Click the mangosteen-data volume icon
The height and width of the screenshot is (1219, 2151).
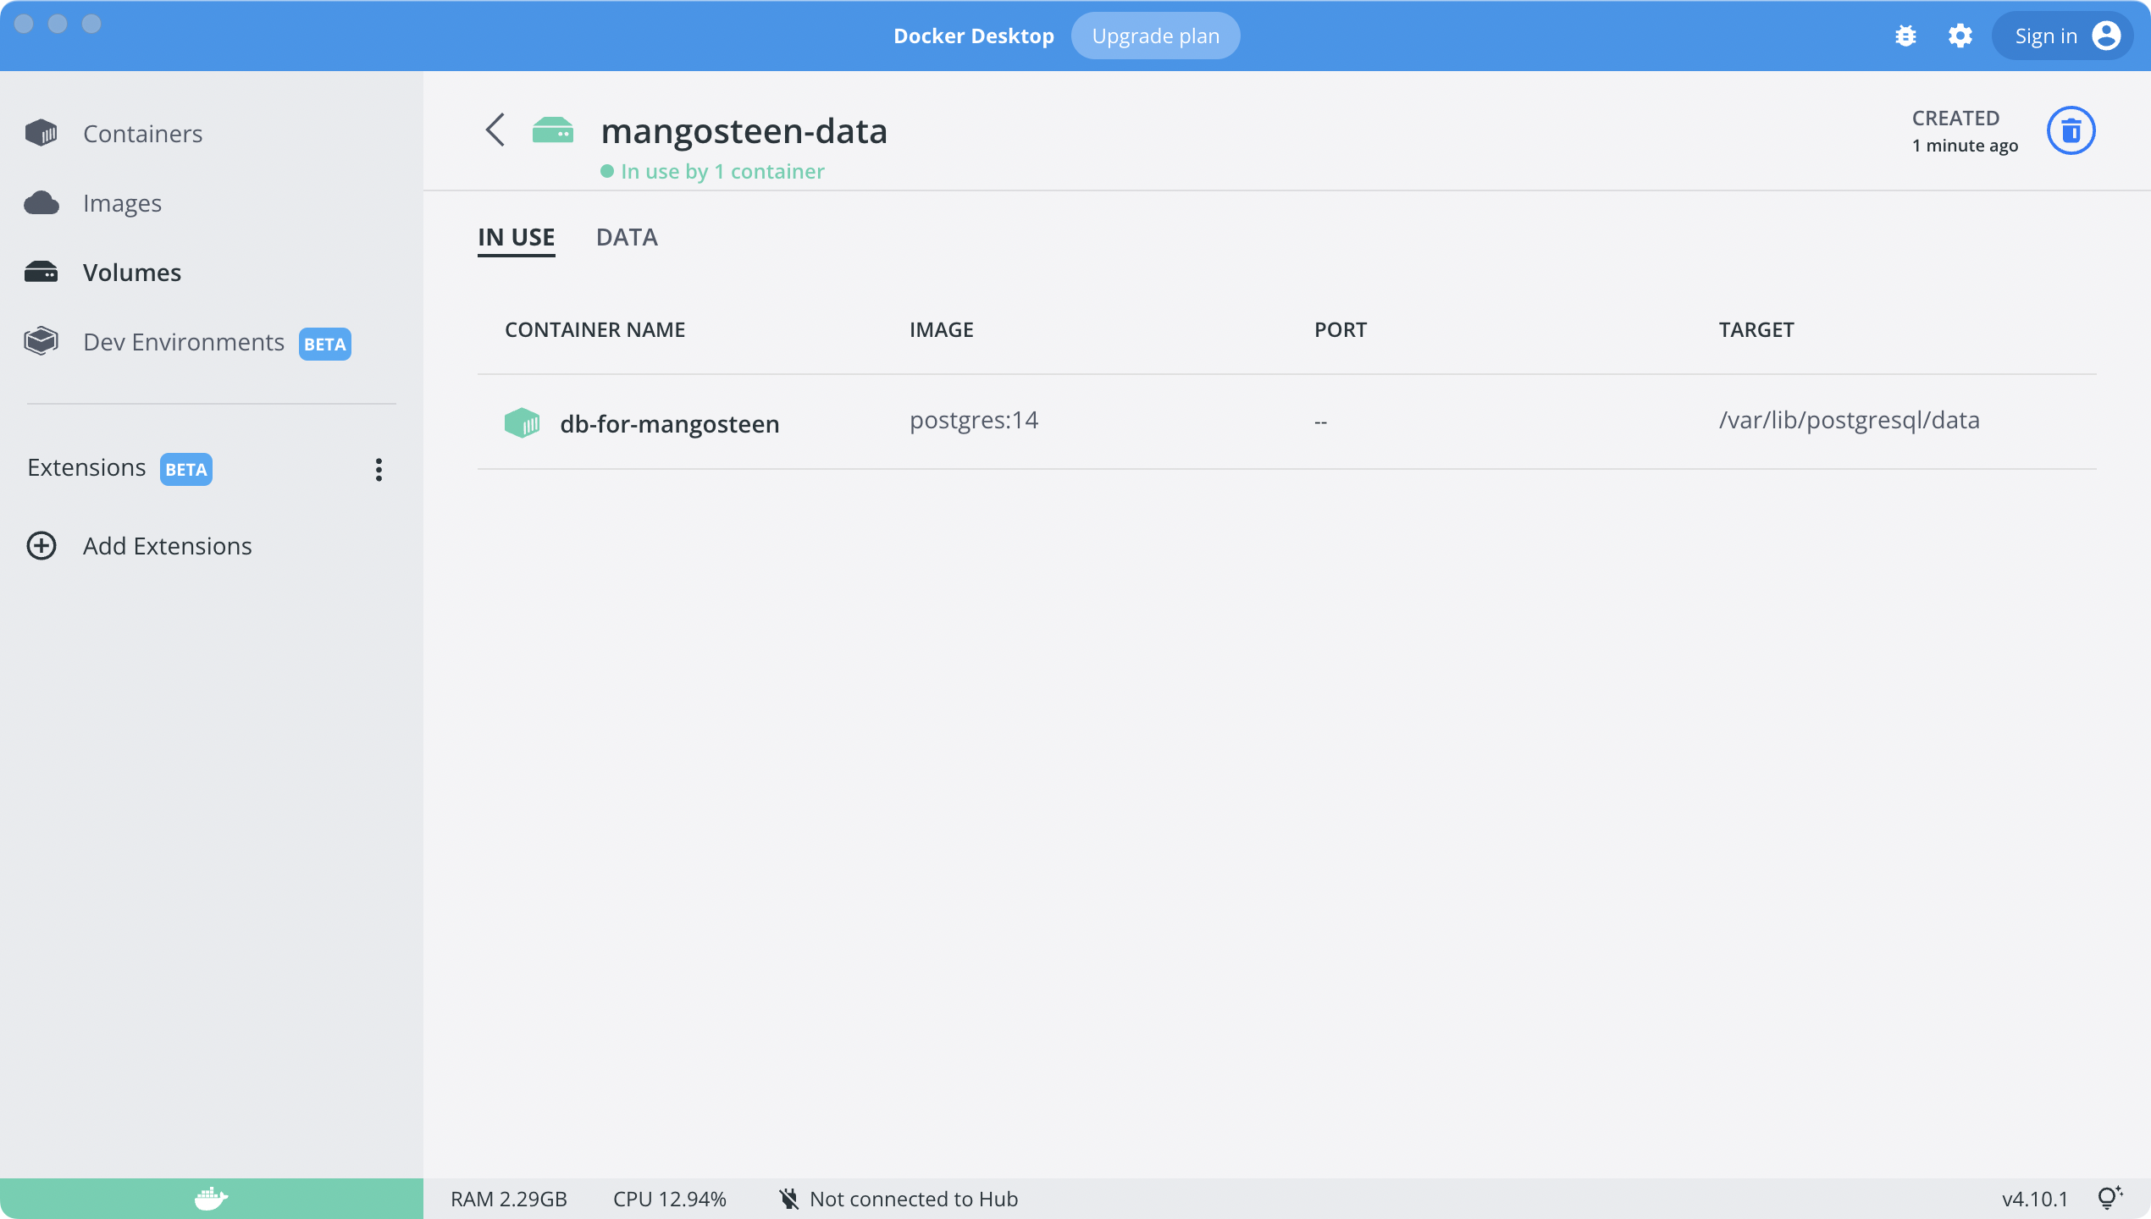(x=553, y=130)
